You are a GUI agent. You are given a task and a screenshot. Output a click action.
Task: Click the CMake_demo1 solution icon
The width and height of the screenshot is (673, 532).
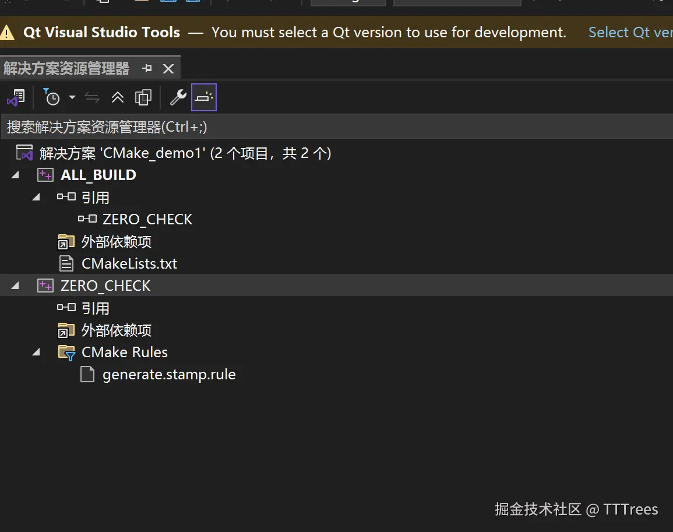(24, 153)
